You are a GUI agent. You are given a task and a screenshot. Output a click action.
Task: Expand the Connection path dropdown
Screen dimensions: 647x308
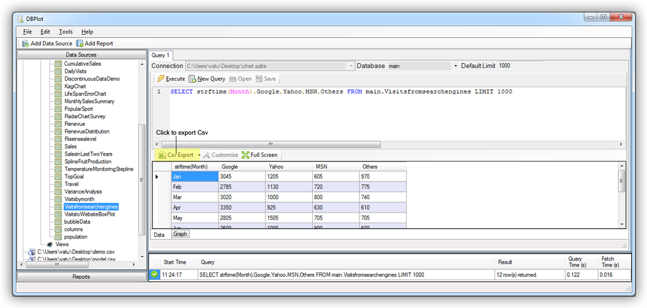tap(352, 66)
